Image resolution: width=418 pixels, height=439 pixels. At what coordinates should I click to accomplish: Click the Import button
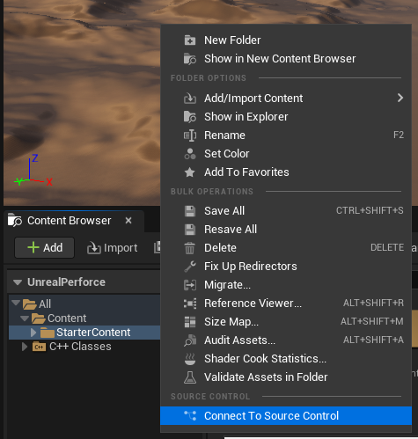[113, 248]
